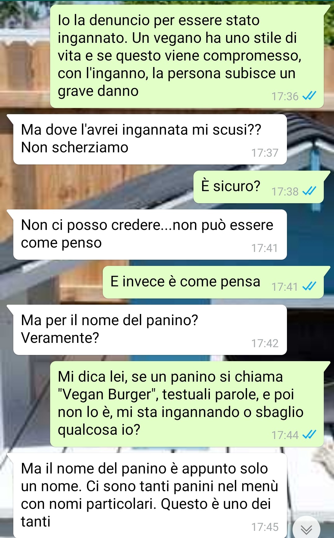Viewport: 334px width, 538px height.
Task: Tap 'Ma il nome del panino è appunto' message
Action: point(150,495)
